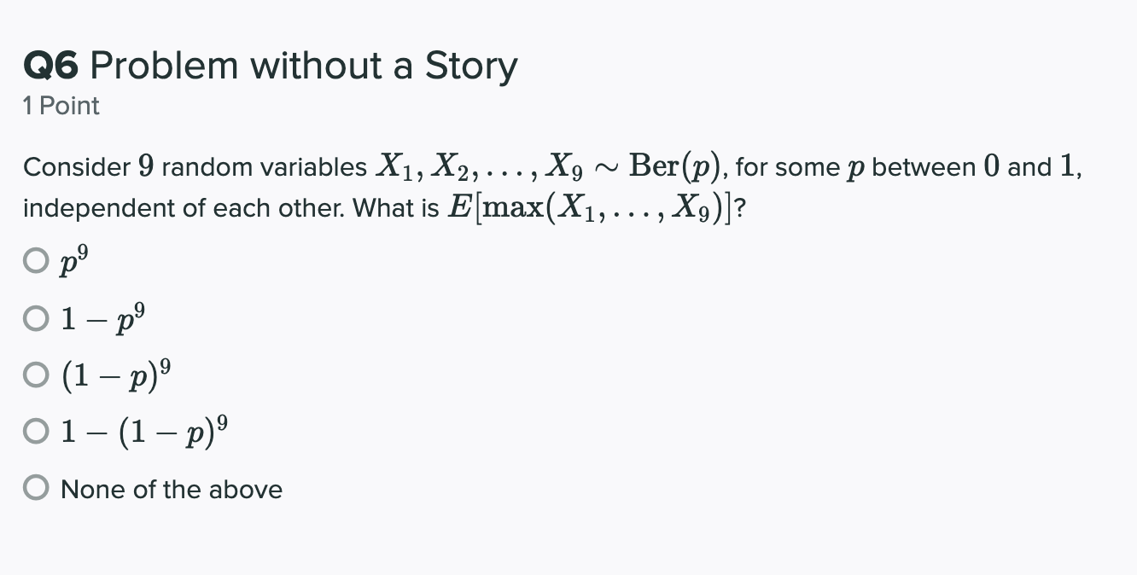Click the first radio button circle
This screenshot has width=1137, height=575.
(37, 260)
